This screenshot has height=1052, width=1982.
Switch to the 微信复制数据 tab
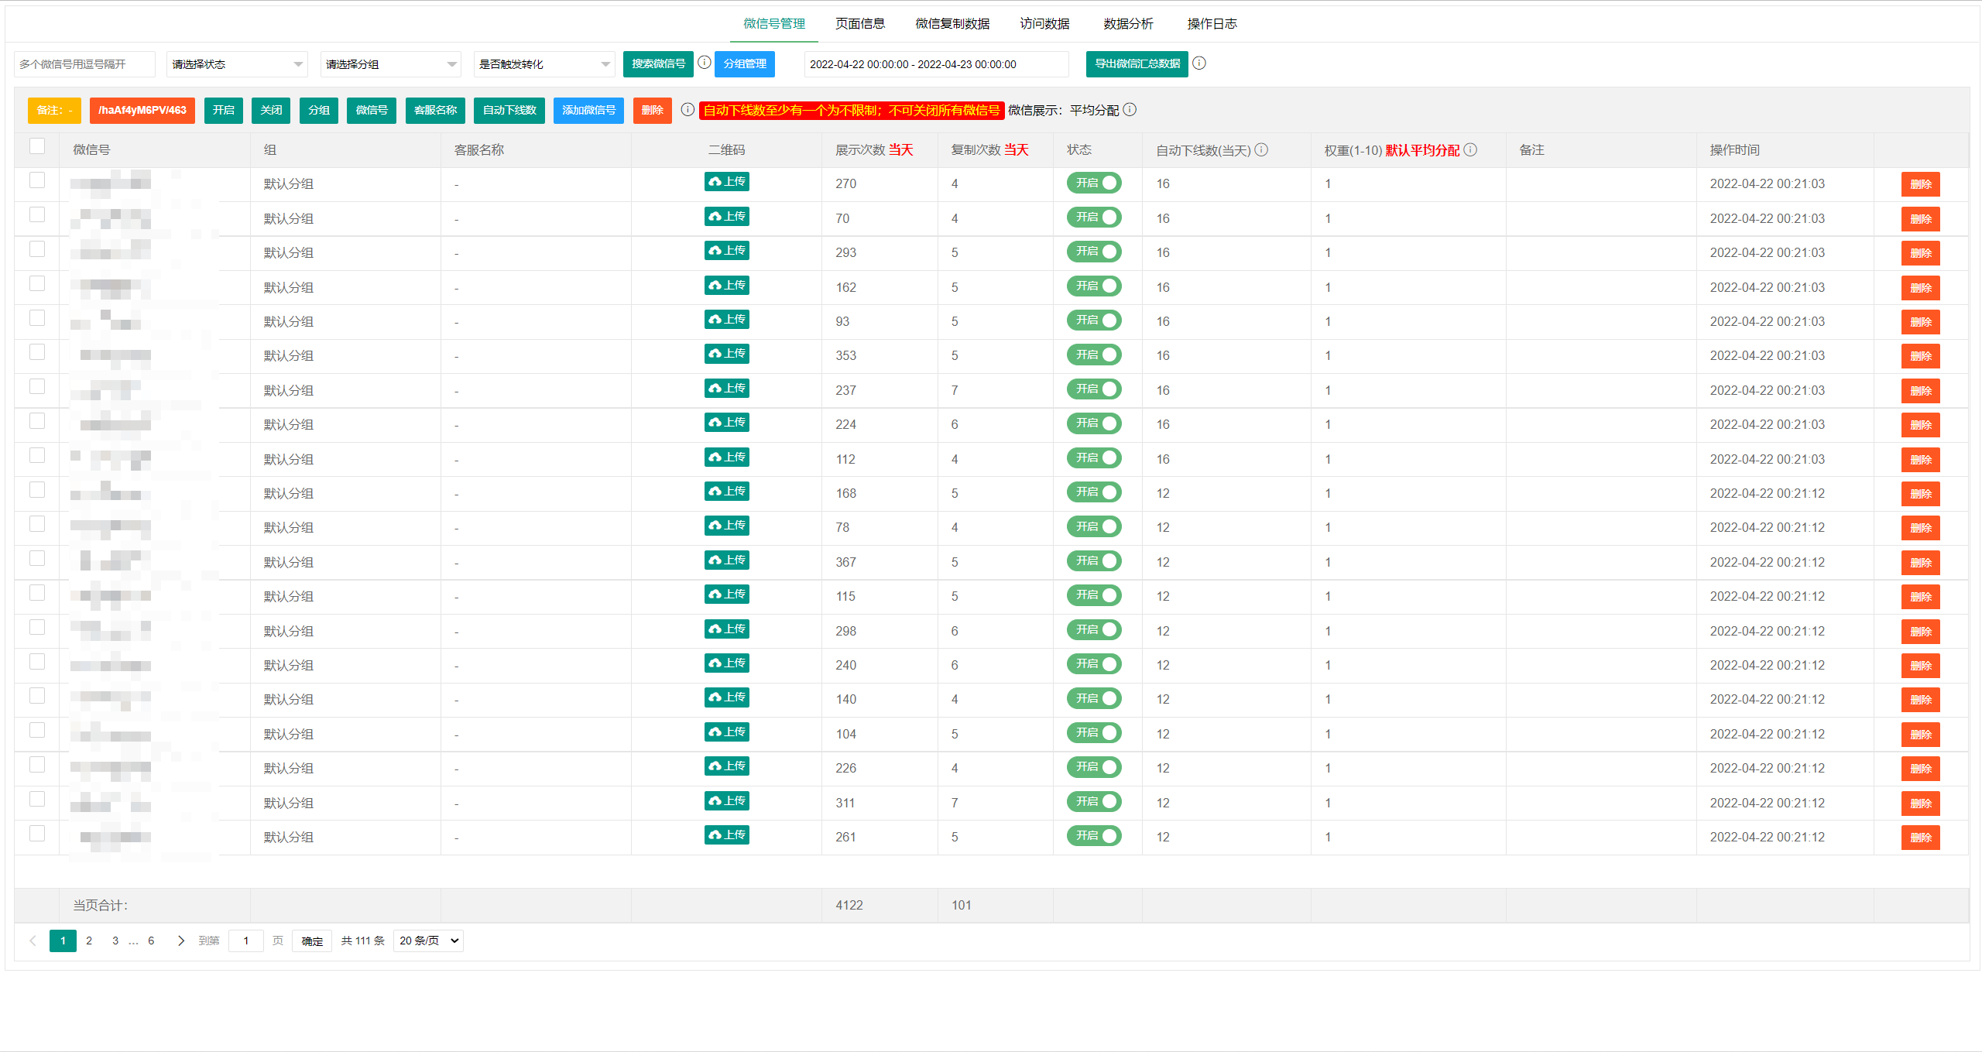pyautogui.click(x=952, y=23)
